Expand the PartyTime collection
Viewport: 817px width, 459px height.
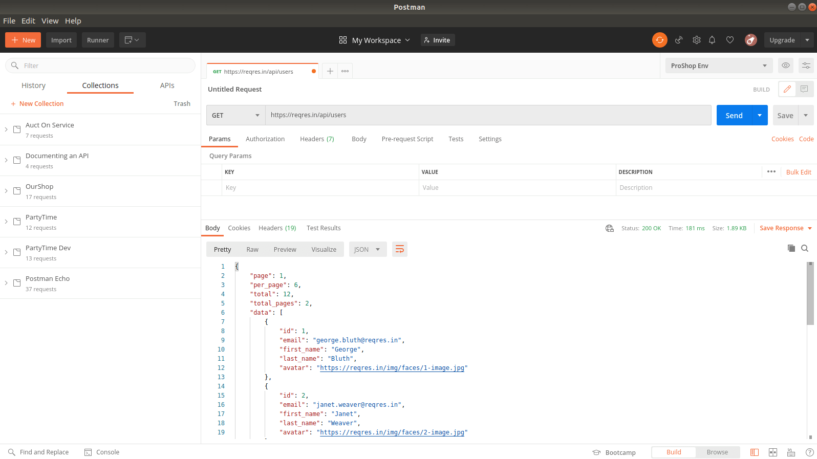[x=6, y=222]
